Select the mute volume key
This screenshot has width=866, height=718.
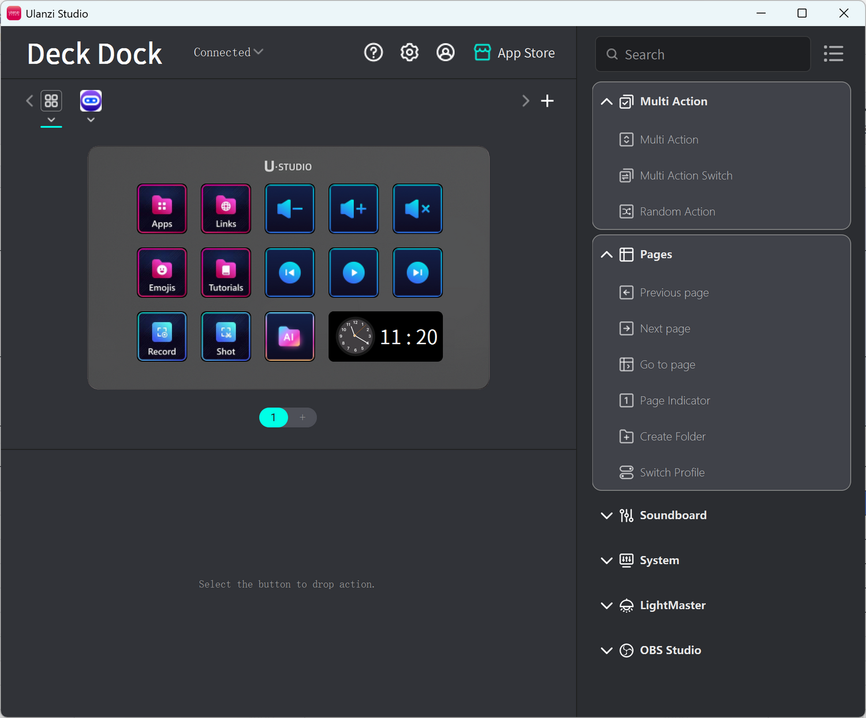[417, 209]
